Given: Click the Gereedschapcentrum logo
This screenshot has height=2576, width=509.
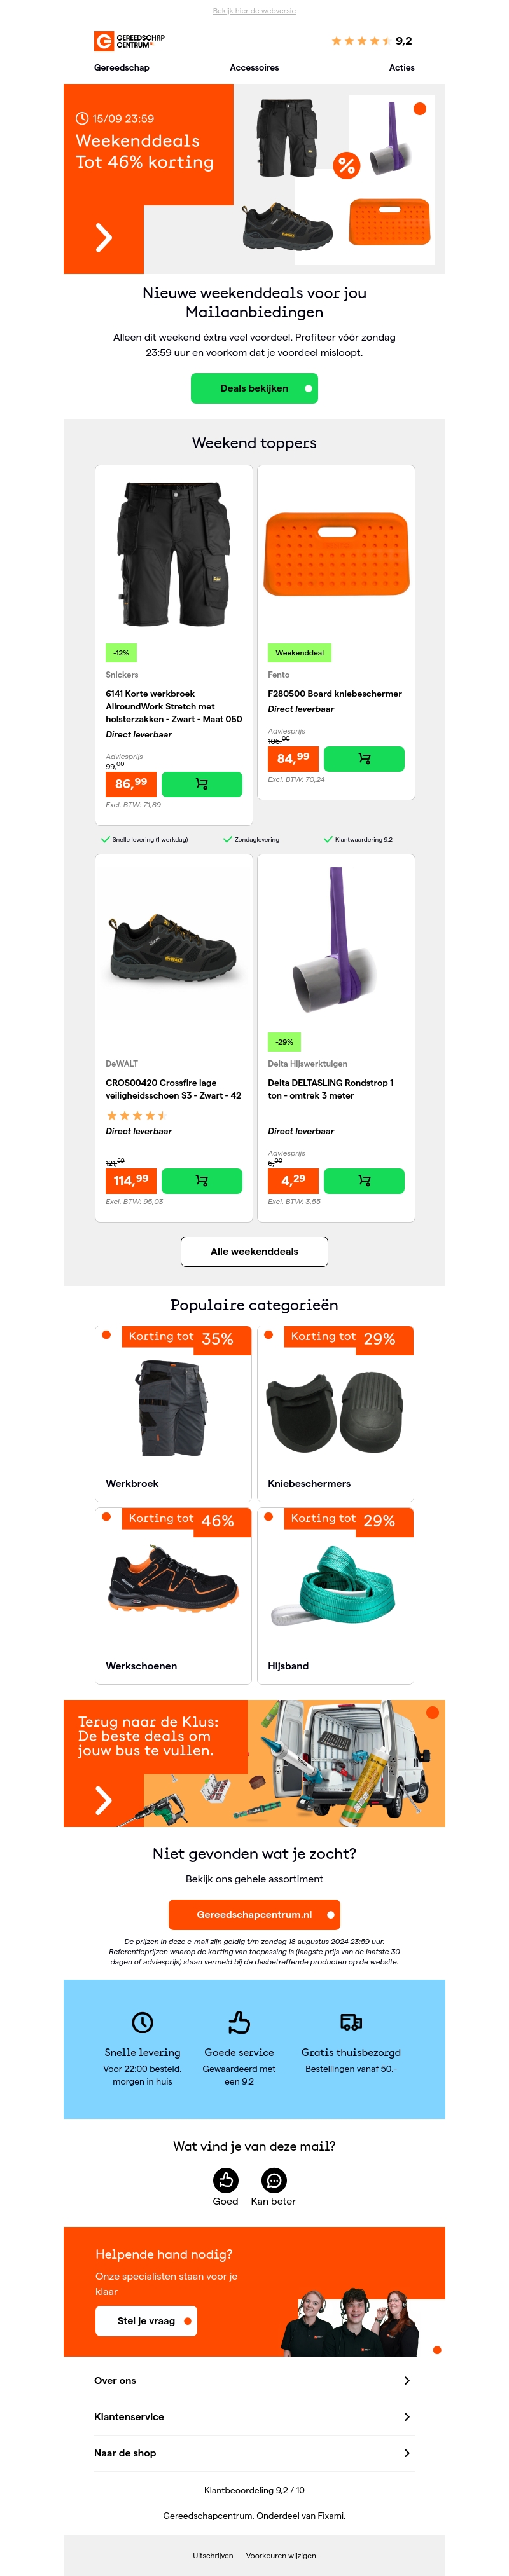Looking at the screenshot, I should click(129, 41).
